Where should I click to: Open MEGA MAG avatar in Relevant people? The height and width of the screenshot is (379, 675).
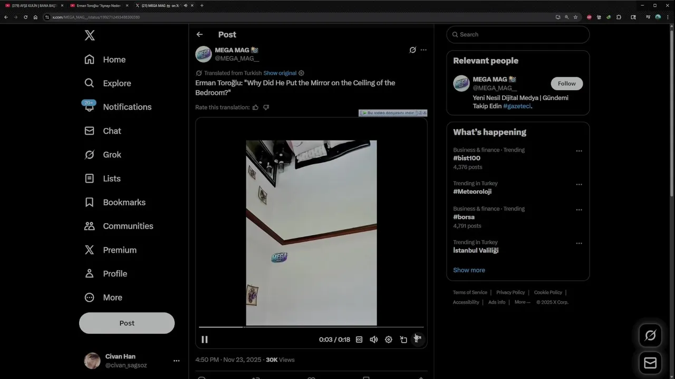461,84
